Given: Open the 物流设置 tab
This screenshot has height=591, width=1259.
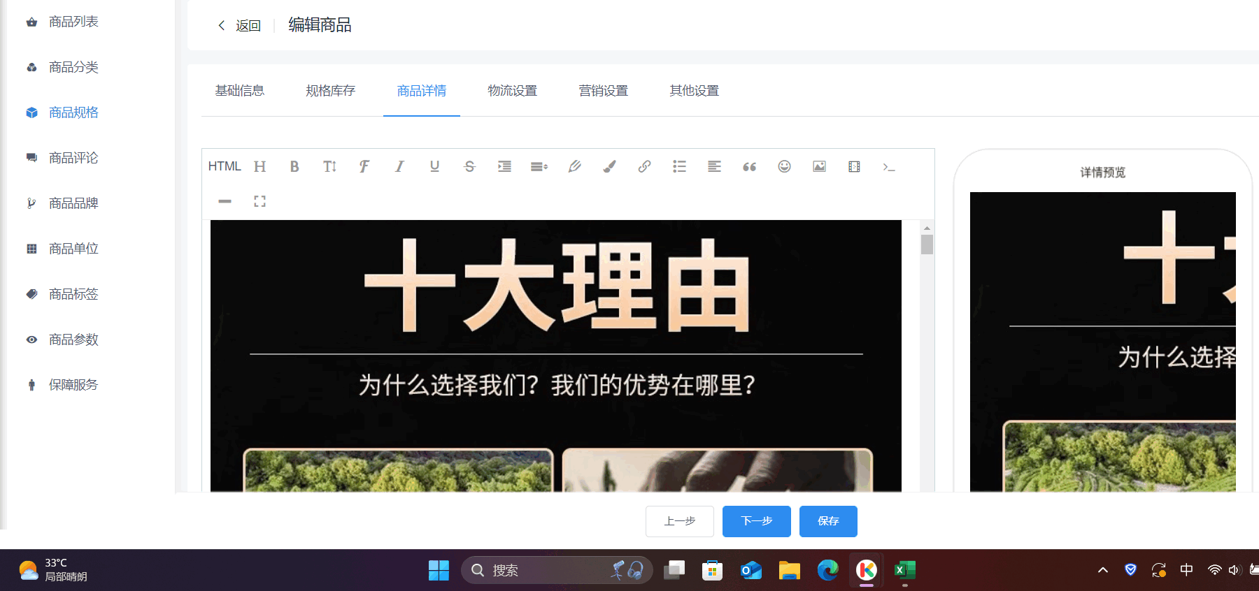Looking at the screenshot, I should tap(513, 91).
